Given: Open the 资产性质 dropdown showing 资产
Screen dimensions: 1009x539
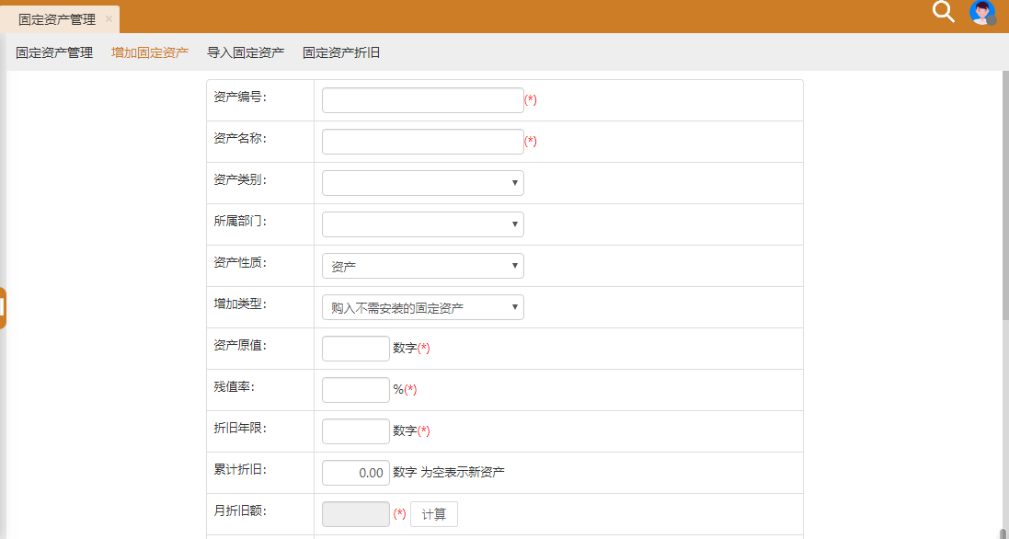Looking at the screenshot, I should pyautogui.click(x=422, y=266).
